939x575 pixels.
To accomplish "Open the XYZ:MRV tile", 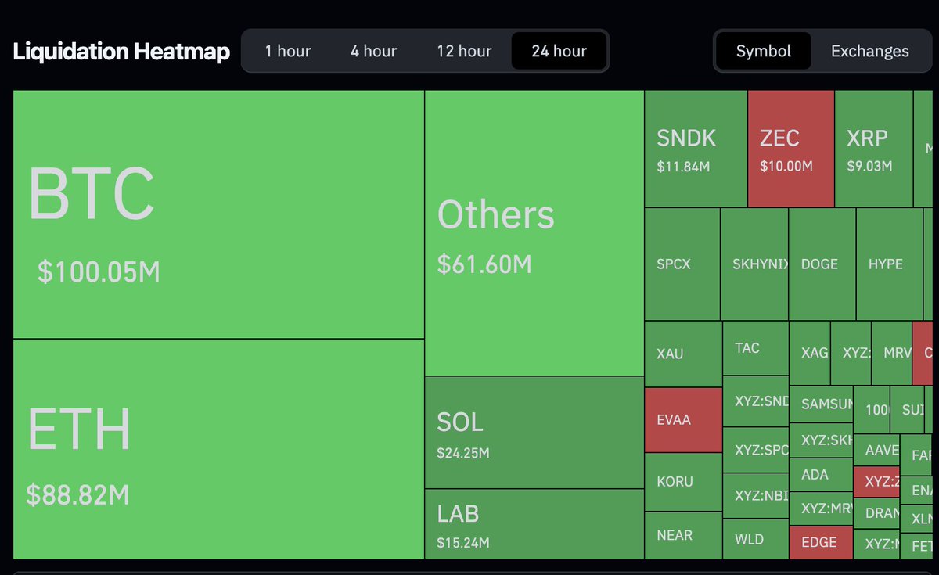I will pos(821,509).
